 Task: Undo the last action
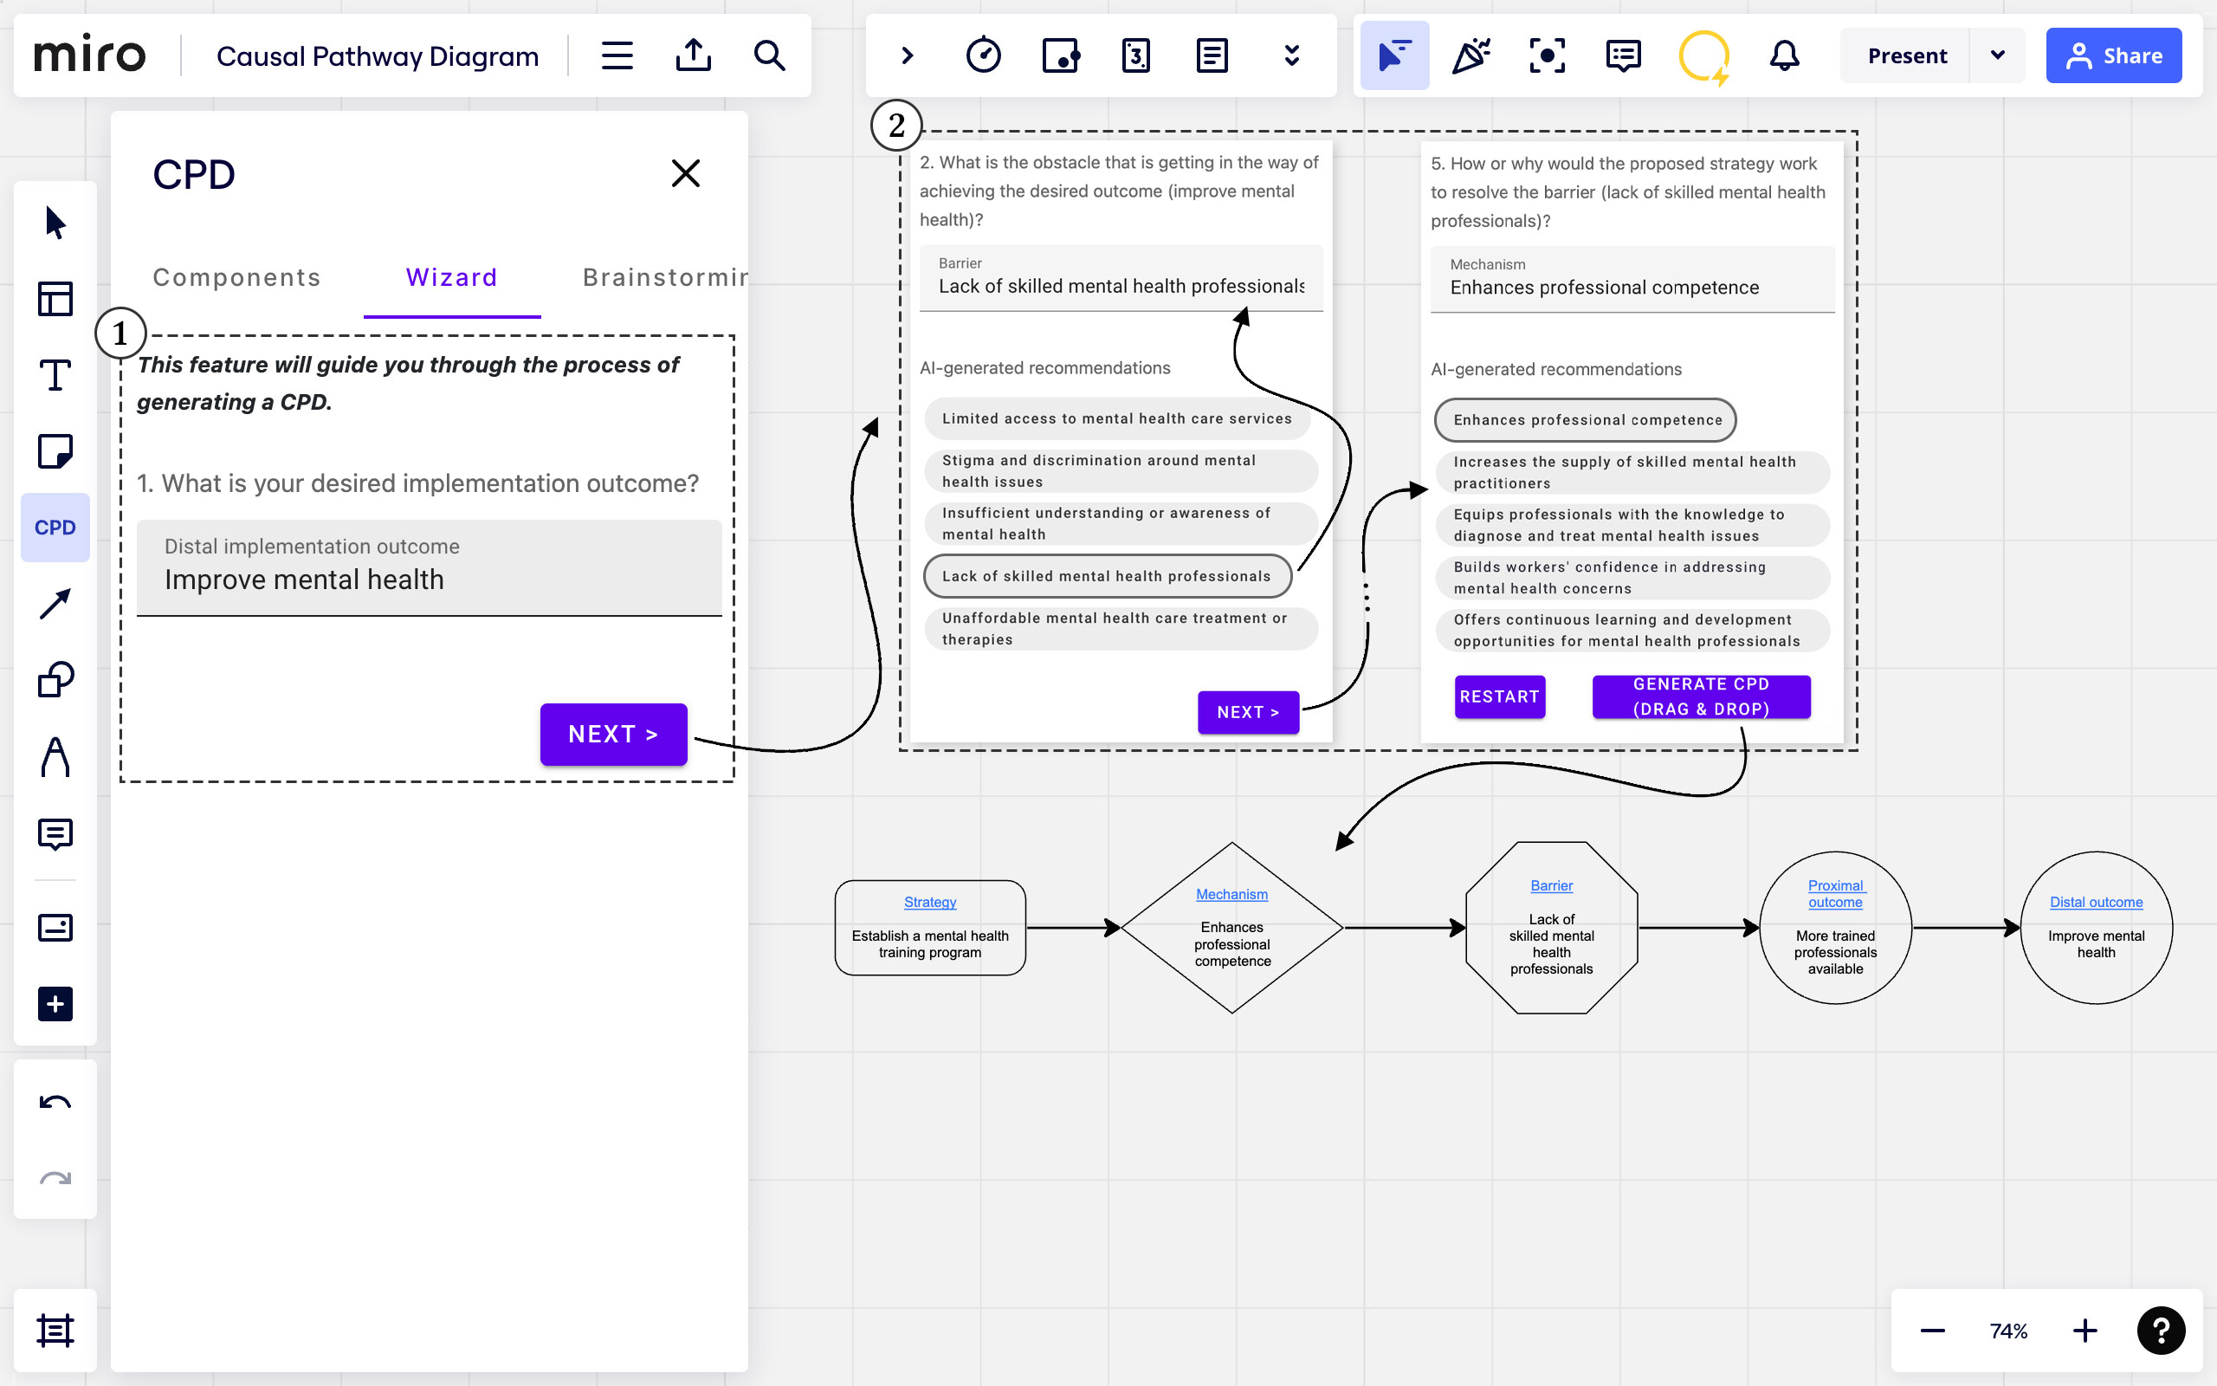(55, 1102)
